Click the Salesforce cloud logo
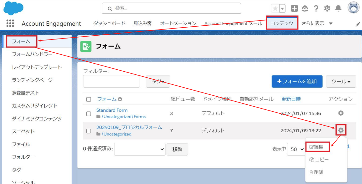The height and width of the screenshot is (184, 362). 13,8
